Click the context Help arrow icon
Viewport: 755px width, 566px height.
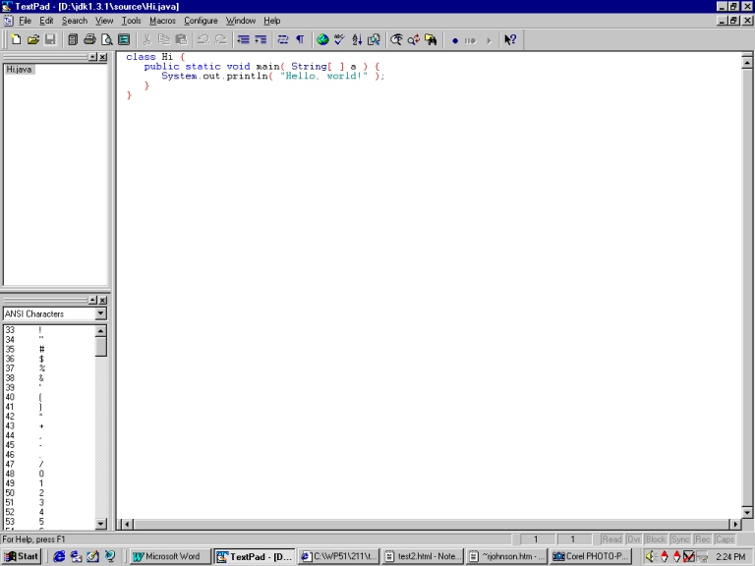pos(510,39)
